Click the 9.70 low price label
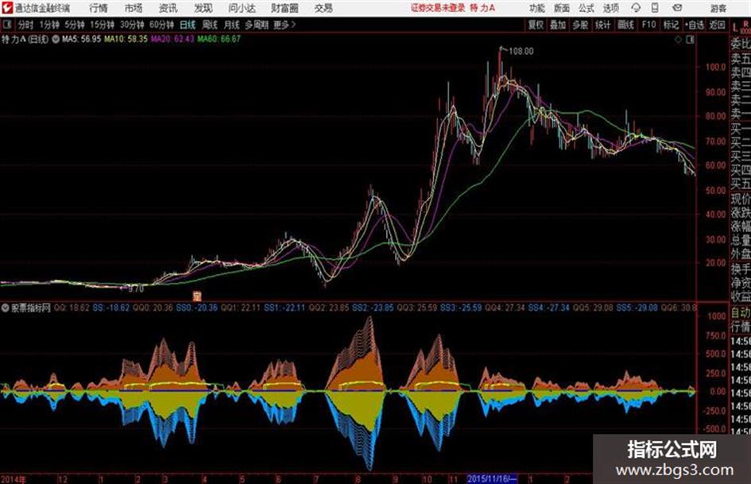 point(136,289)
